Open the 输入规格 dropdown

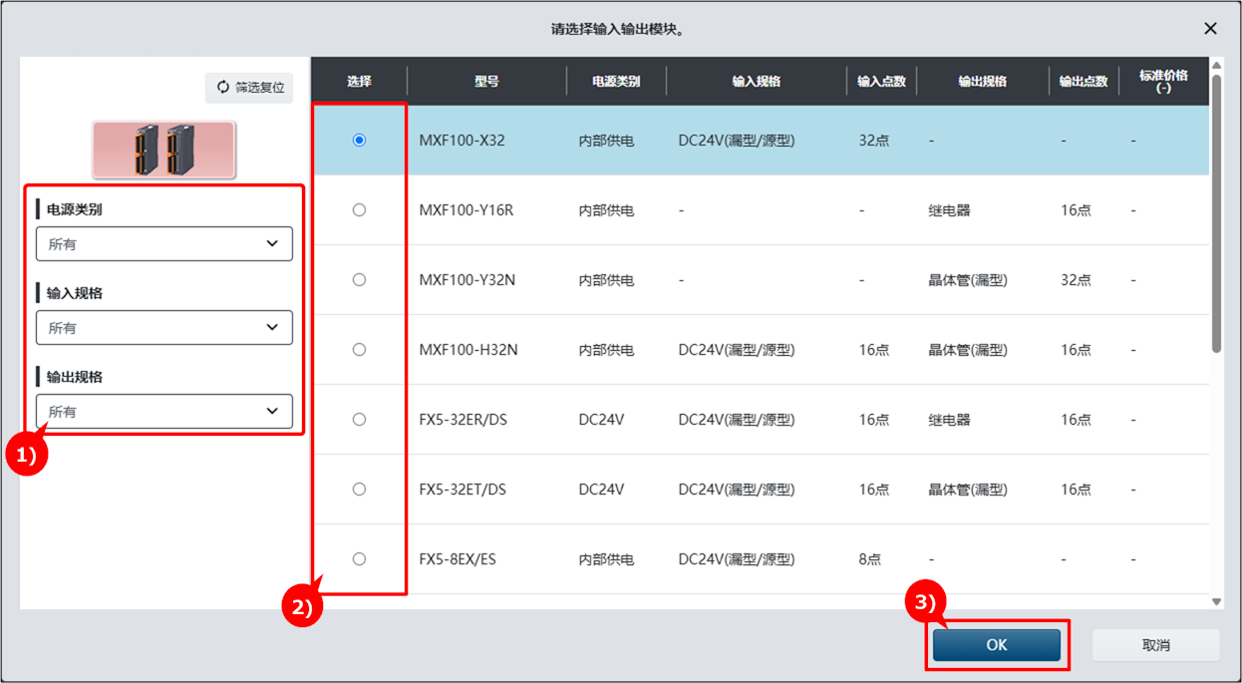tap(164, 327)
